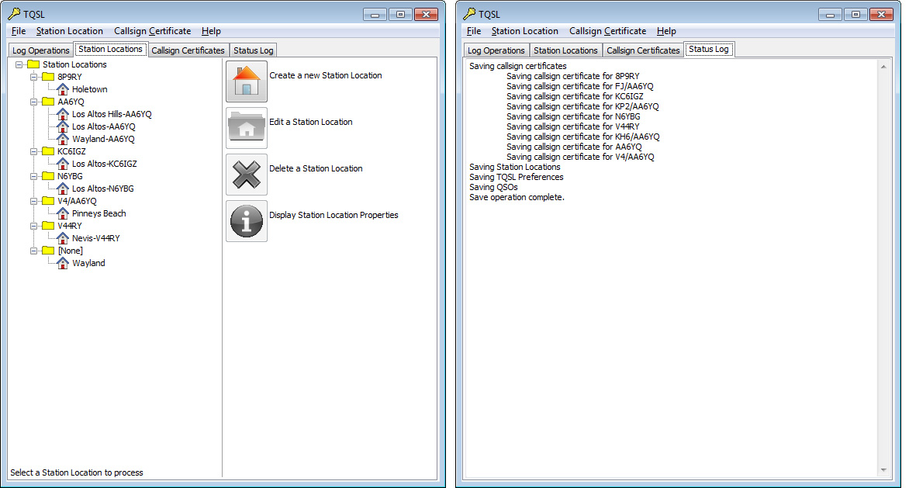Click the root Station Locations folder icon

point(33,64)
